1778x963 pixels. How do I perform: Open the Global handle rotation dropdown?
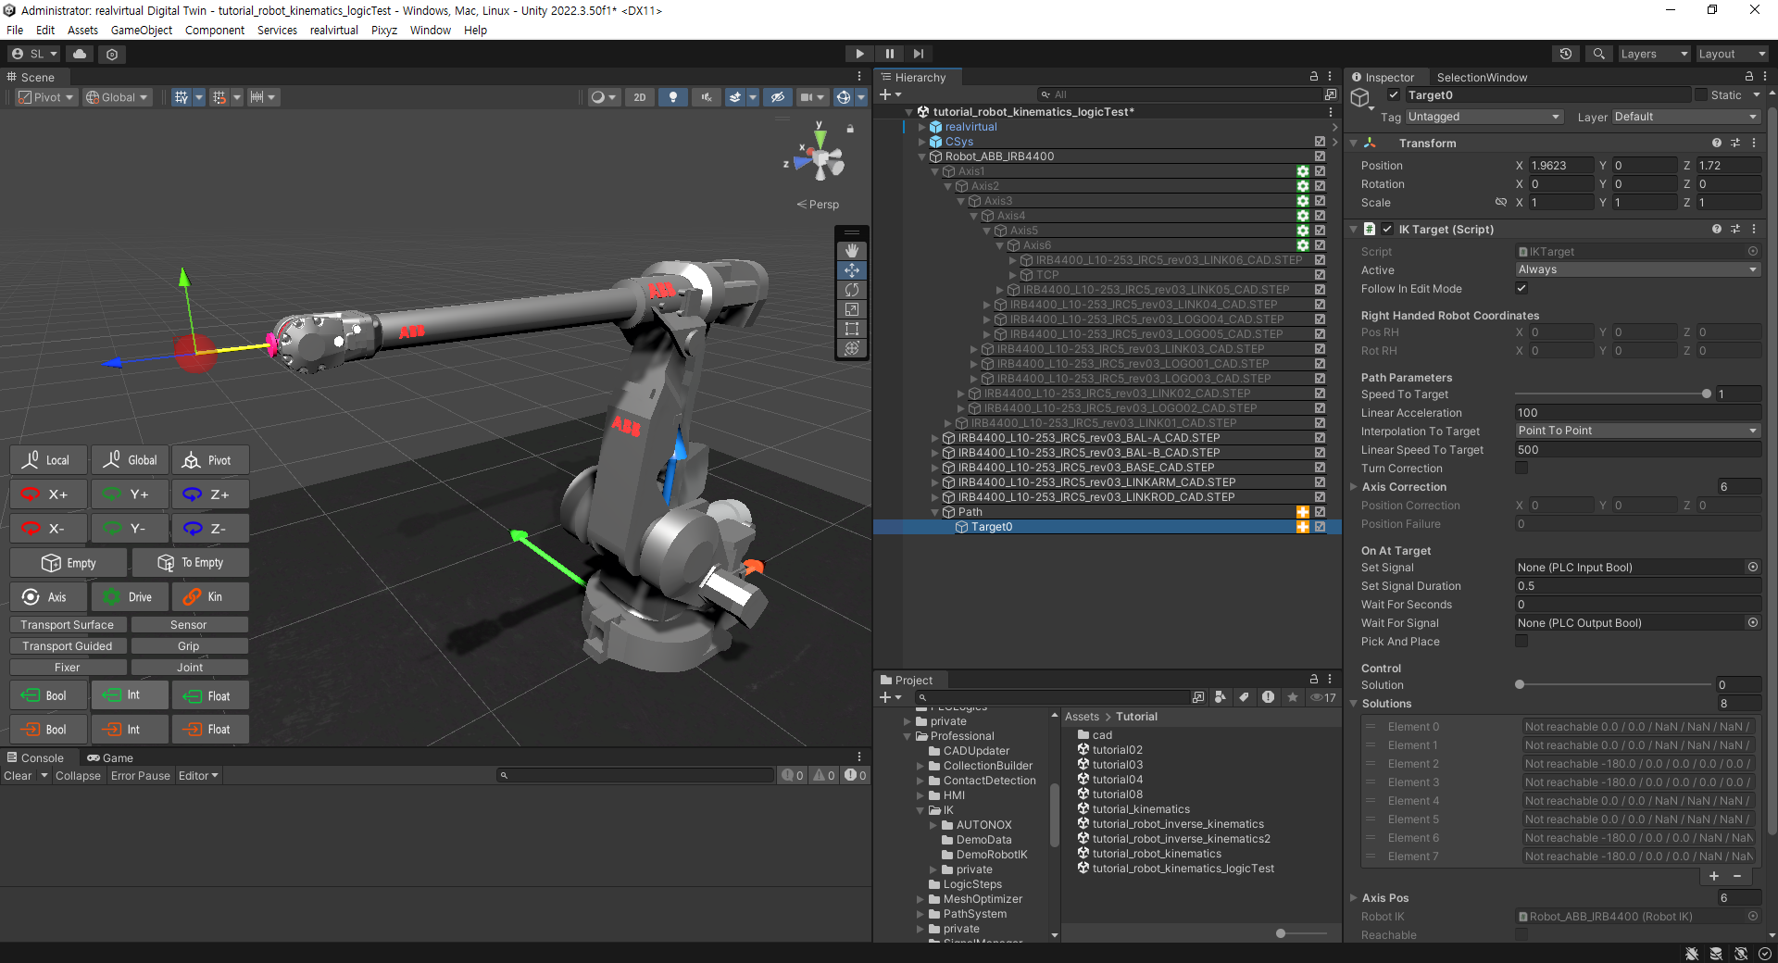(117, 97)
